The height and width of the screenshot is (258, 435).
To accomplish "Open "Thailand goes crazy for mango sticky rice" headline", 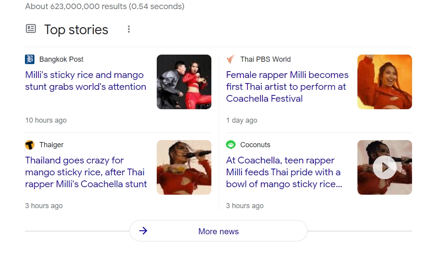I will click(x=86, y=172).
